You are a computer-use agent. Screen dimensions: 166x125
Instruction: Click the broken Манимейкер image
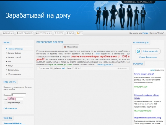(65, 47)
